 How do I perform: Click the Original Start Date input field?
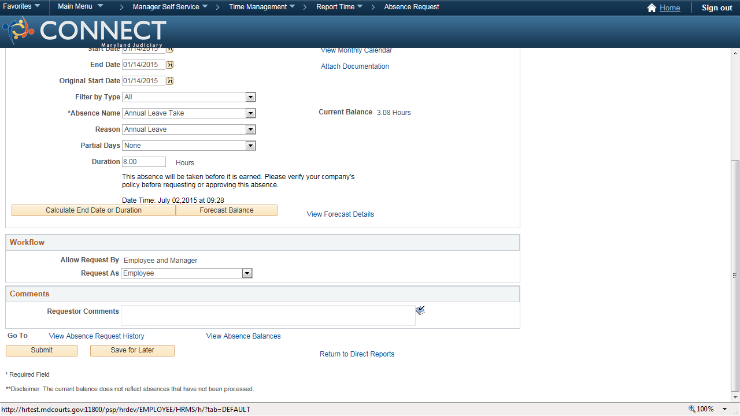(143, 81)
